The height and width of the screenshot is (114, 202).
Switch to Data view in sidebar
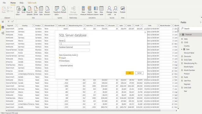3,27
